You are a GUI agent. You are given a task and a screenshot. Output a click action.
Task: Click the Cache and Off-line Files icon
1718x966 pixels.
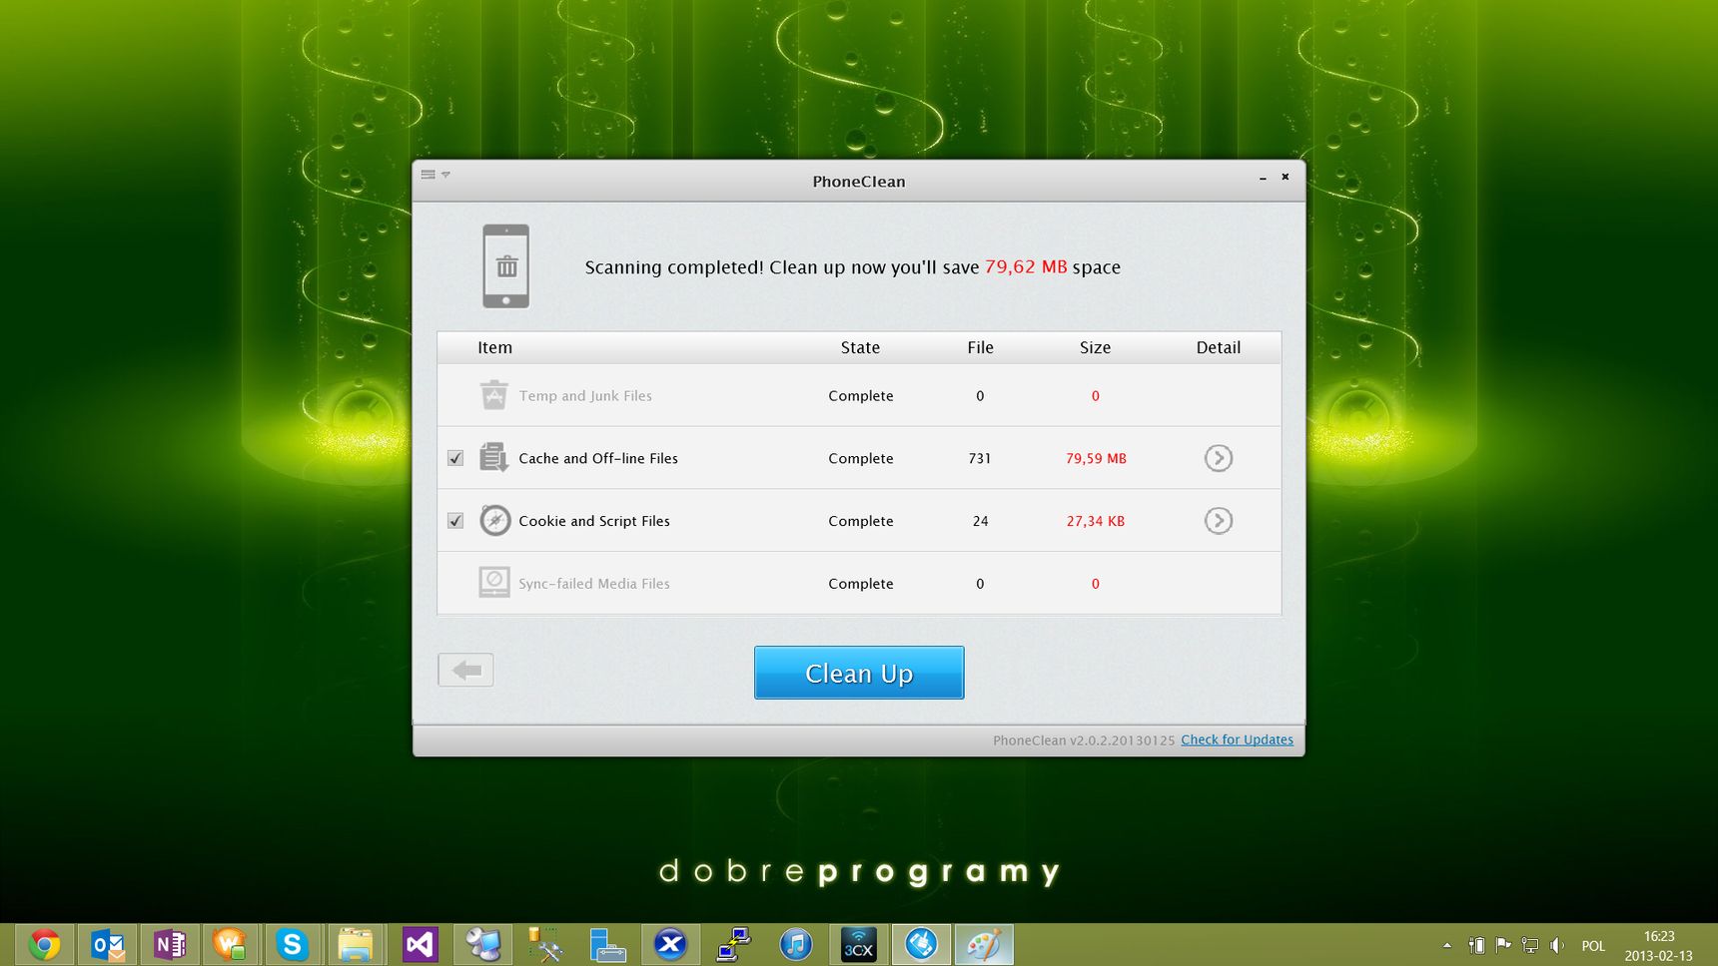[x=493, y=458]
